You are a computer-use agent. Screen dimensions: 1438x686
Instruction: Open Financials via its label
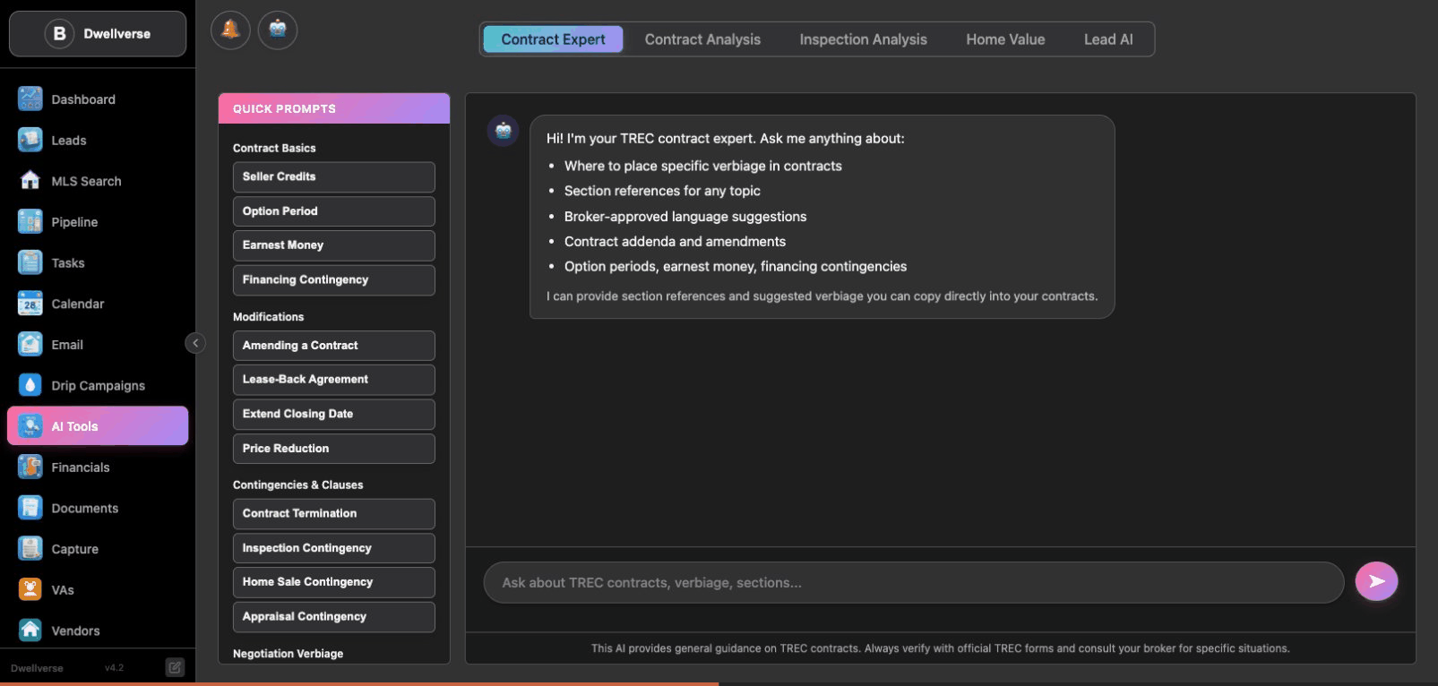[81, 467]
